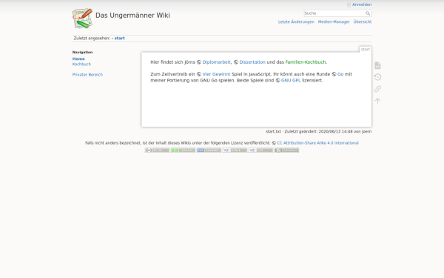The height and width of the screenshot is (278, 444).
Task: Click the back to top arrow icon
Action: [x=377, y=100]
